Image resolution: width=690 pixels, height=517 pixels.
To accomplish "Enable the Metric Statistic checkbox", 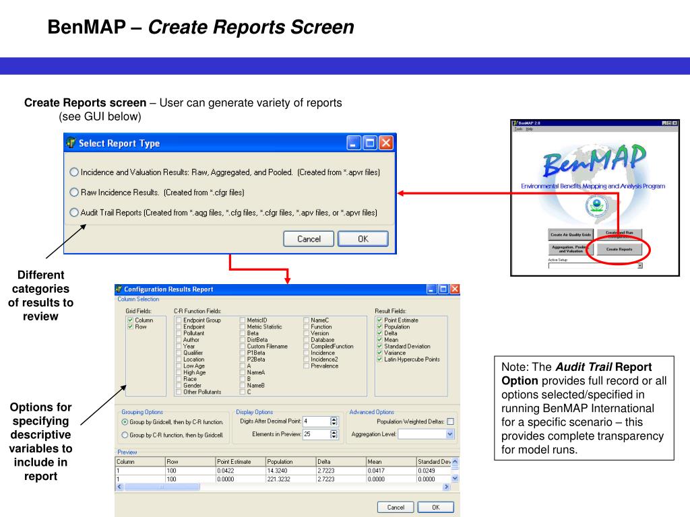I will click(243, 326).
